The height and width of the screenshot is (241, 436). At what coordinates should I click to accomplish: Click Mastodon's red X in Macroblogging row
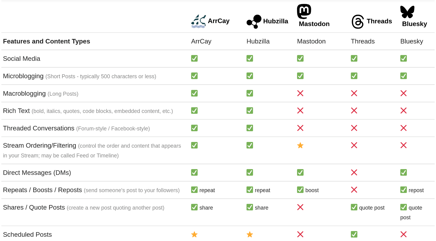coord(300,93)
